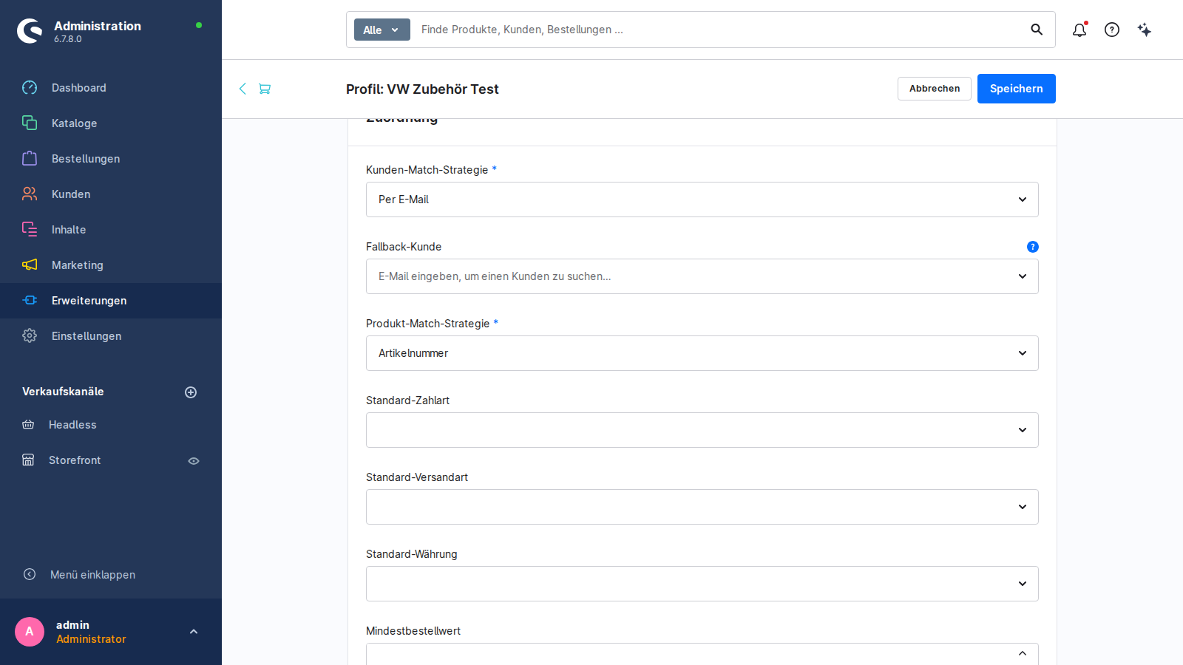Open the Standard-Währung dropdown
This screenshot has width=1183, height=665.
[702, 584]
